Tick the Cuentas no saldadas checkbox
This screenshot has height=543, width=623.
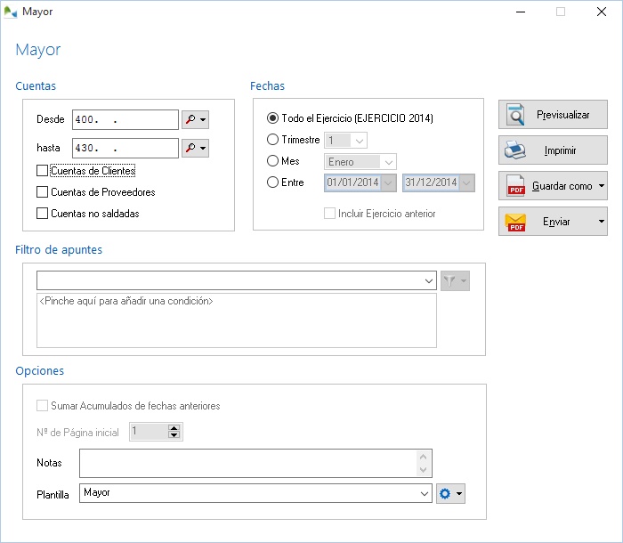click(42, 214)
